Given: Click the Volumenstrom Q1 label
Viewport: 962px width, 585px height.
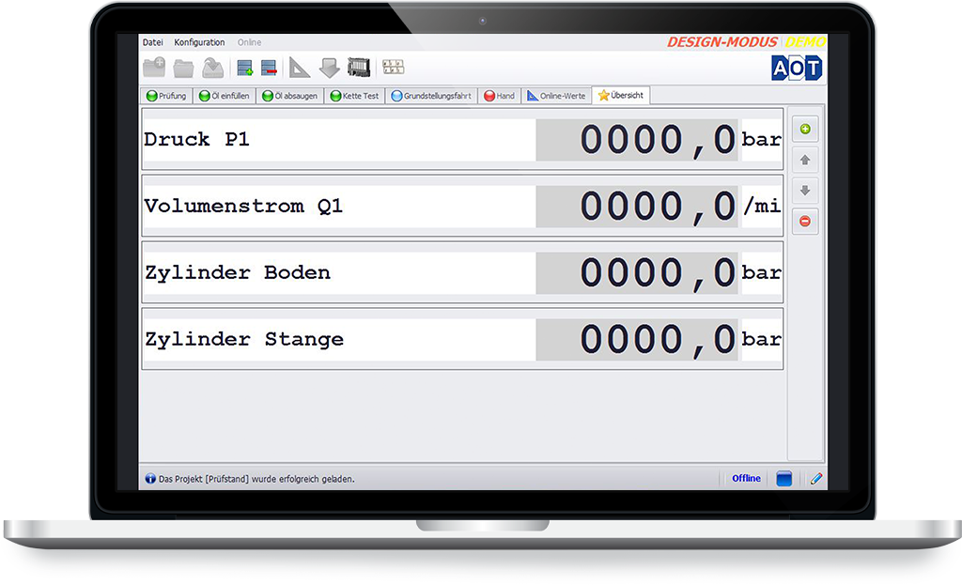Looking at the screenshot, I should 243,206.
